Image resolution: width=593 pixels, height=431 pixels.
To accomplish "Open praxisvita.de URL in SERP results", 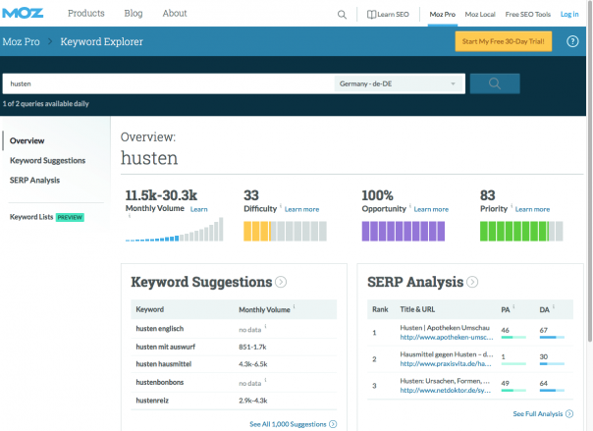I will pyautogui.click(x=446, y=363).
